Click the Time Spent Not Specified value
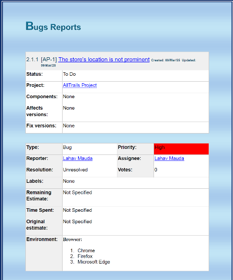 [x=78, y=210]
